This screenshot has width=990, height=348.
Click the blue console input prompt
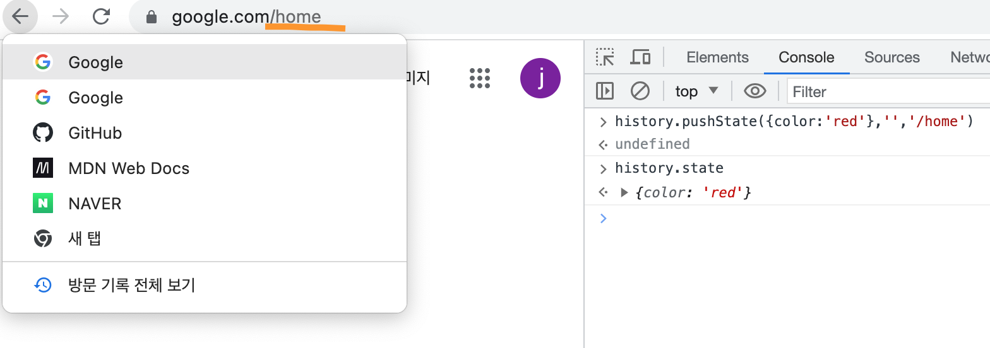pyautogui.click(x=603, y=218)
